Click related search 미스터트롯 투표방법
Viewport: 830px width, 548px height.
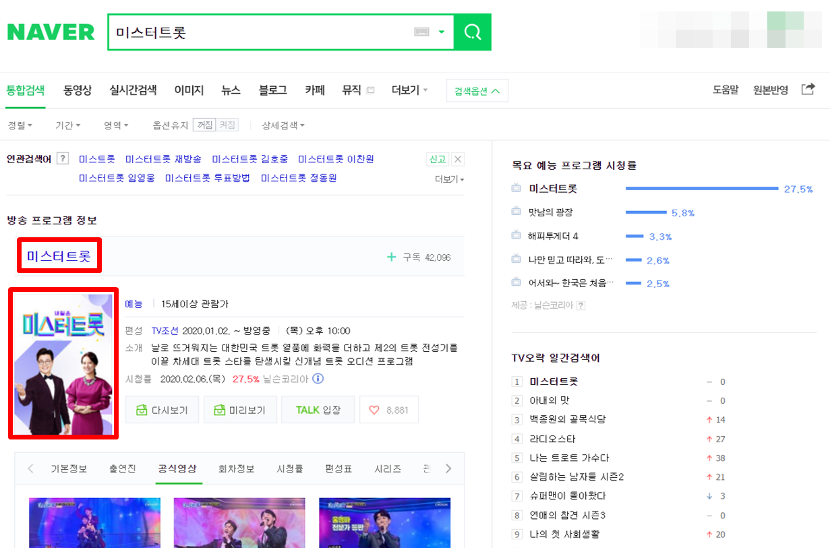click(207, 178)
